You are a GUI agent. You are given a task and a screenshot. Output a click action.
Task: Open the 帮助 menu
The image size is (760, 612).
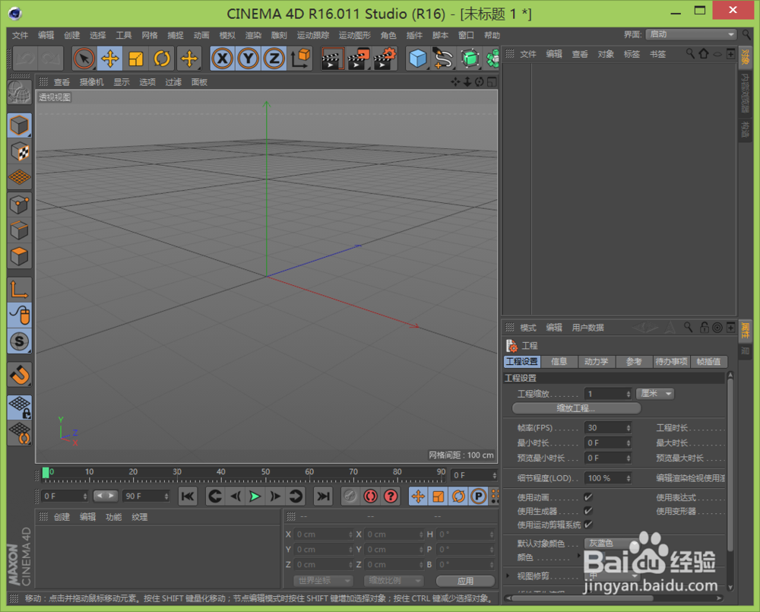(492, 35)
